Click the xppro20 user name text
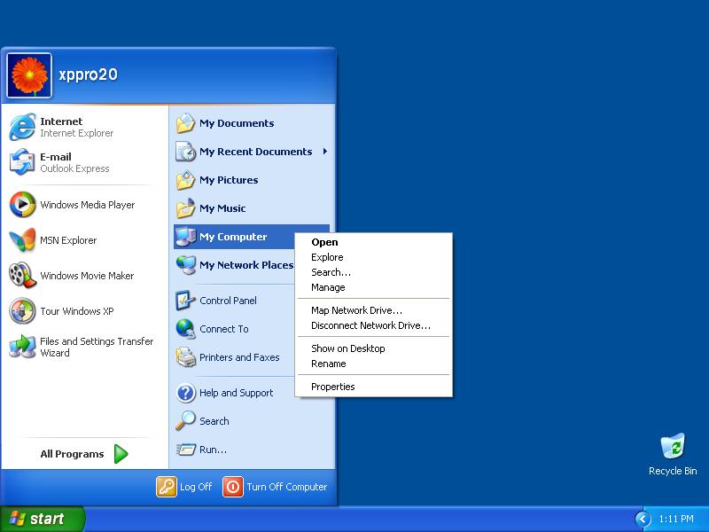 88,74
